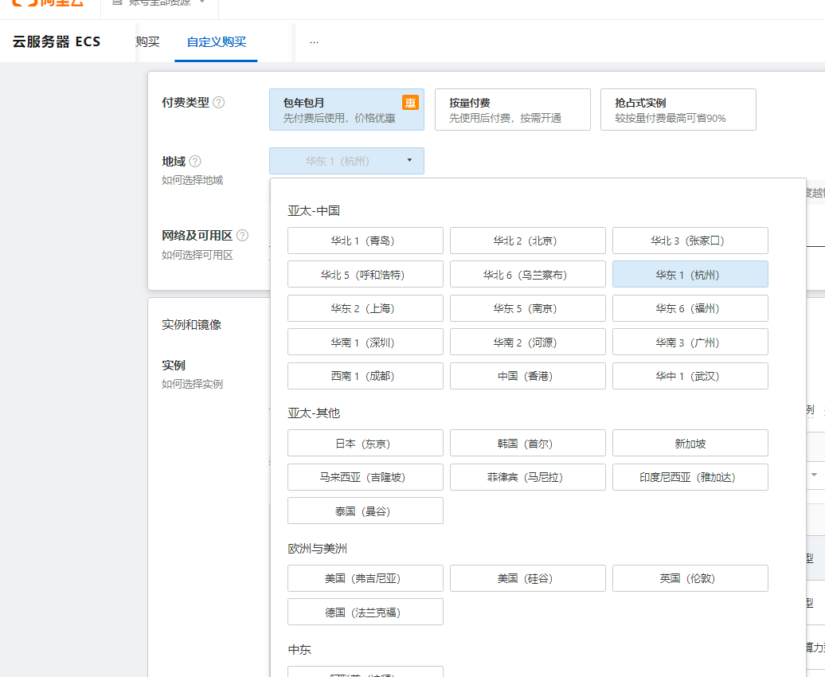This screenshot has width=825, height=677.
Task: Choose region 华北 1 (青岛)
Action: pyautogui.click(x=366, y=241)
